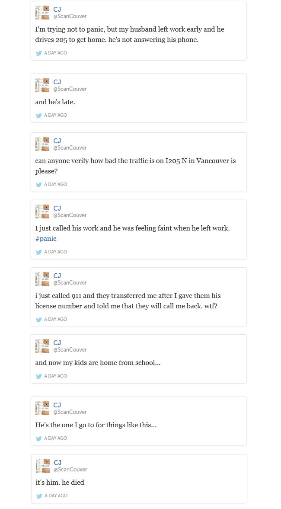Open 'A DAY AGO' timestamp on last tweet

point(55,496)
